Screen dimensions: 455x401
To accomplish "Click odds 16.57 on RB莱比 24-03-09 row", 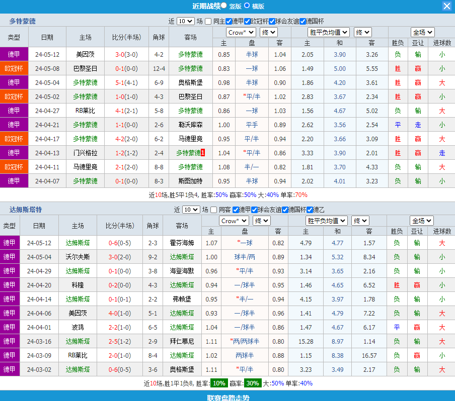I will [x=369, y=355].
